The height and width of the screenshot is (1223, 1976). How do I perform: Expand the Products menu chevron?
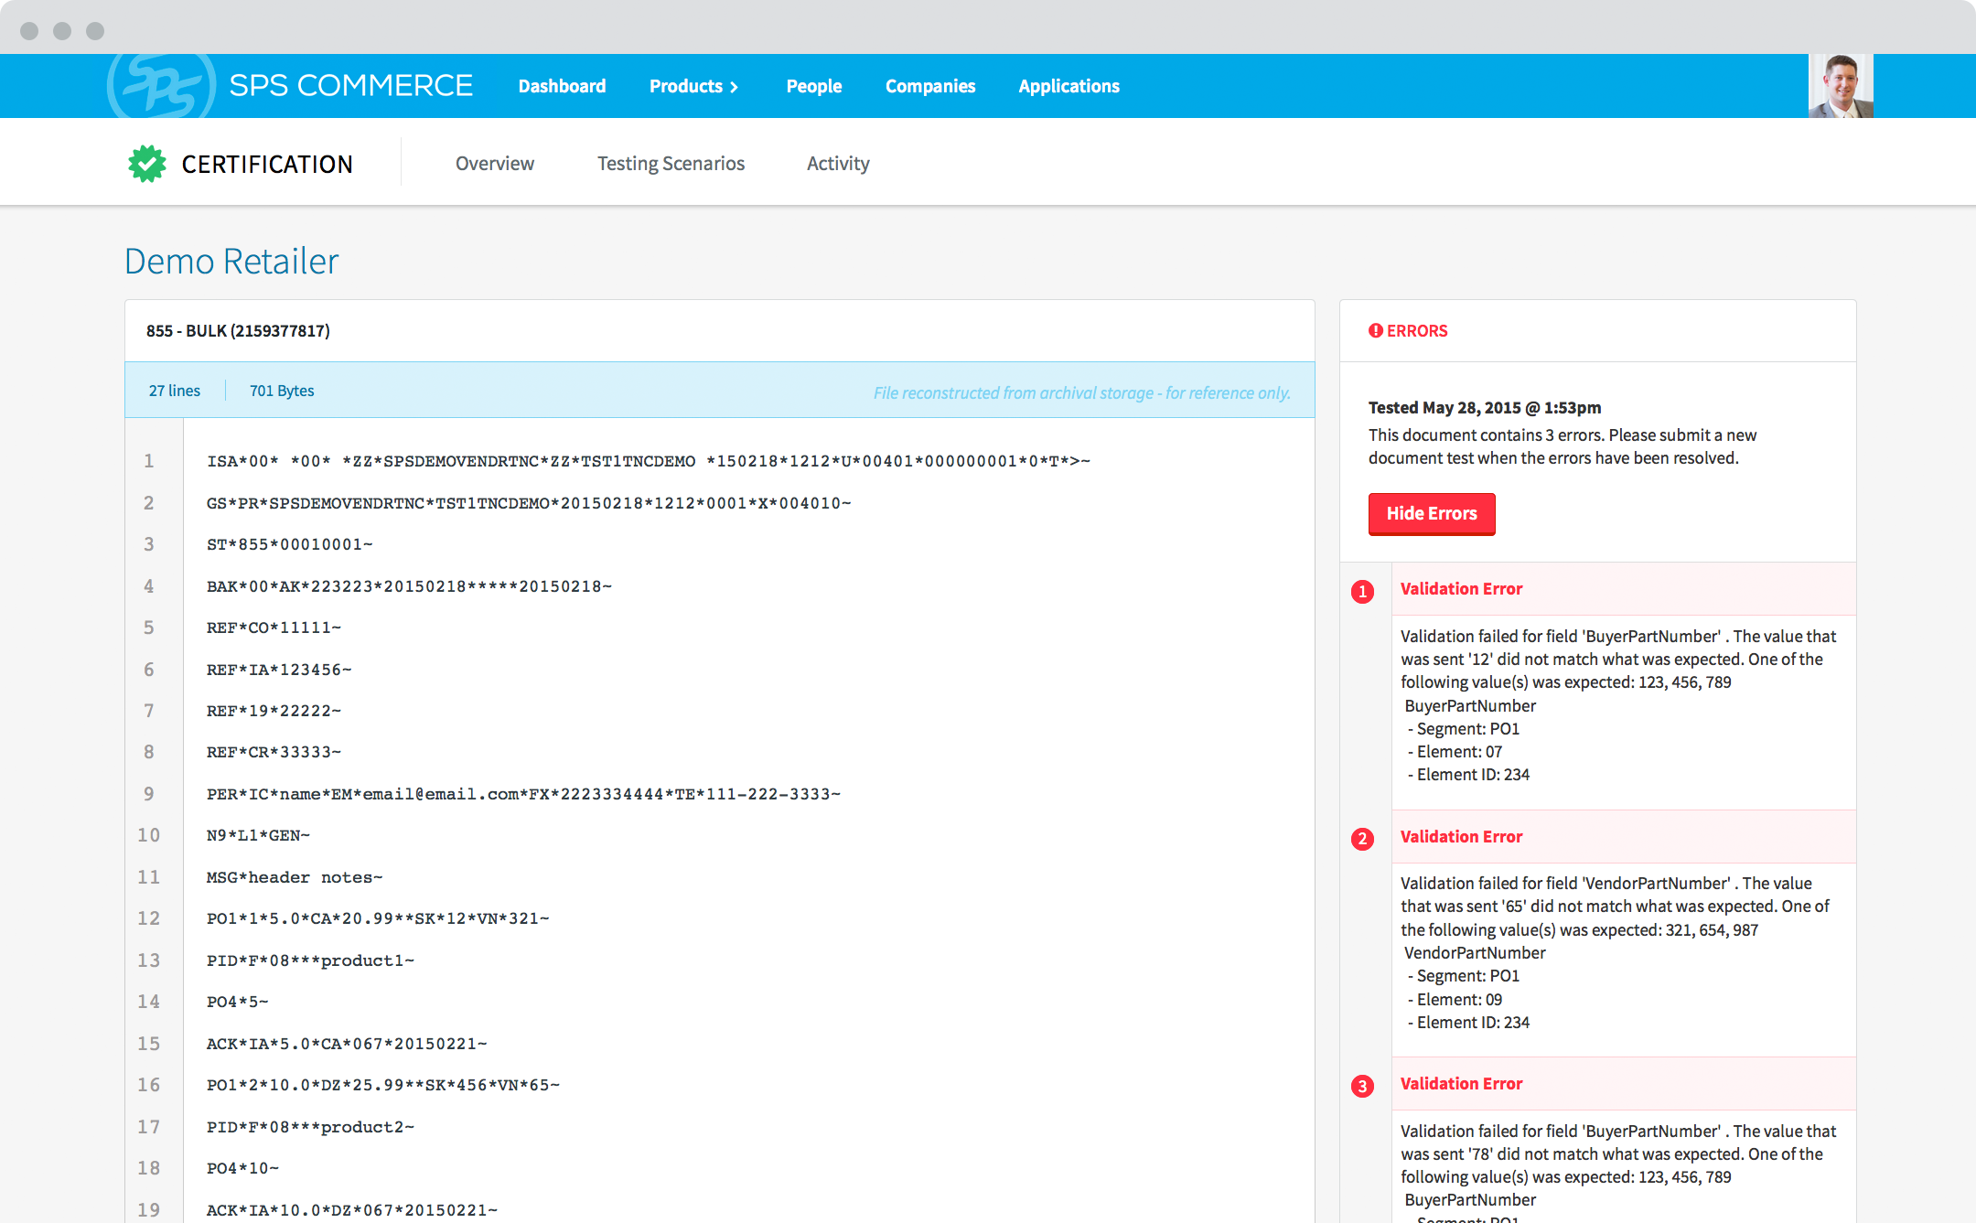tap(734, 87)
